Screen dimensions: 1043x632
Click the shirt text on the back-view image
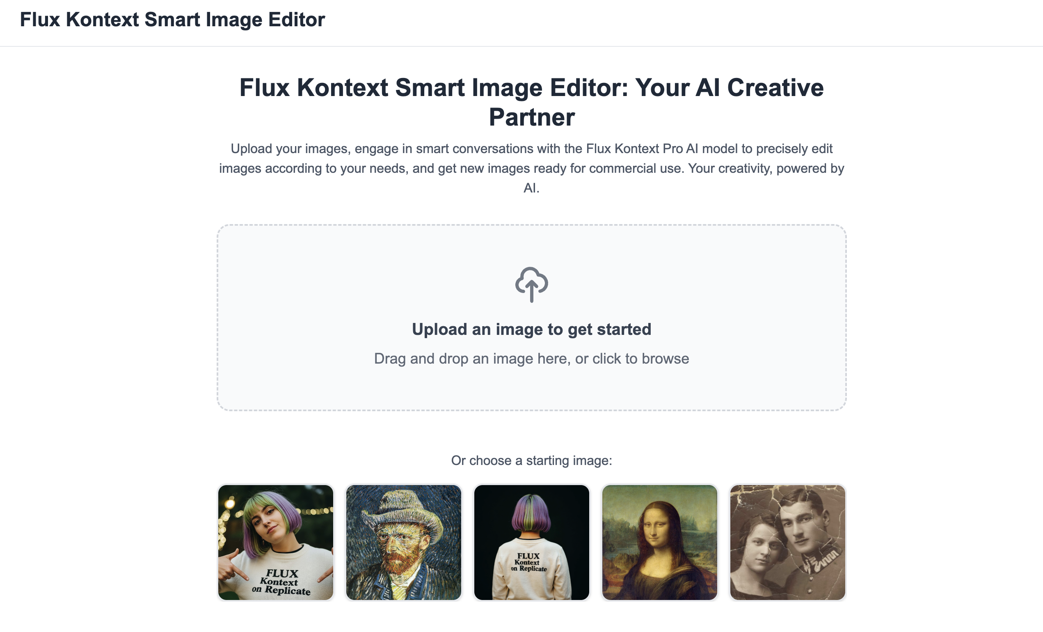(x=529, y=562)
